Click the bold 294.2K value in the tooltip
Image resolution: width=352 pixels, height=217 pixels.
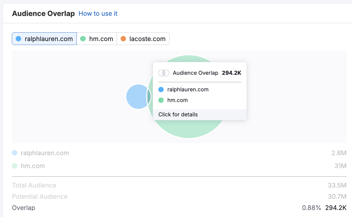[x=231, y=73]
